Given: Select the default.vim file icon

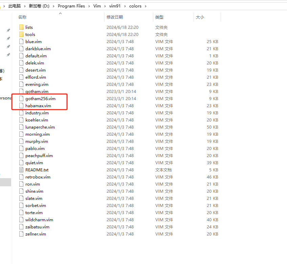Looking at the screenshot, I should click(x=21, y=56).
